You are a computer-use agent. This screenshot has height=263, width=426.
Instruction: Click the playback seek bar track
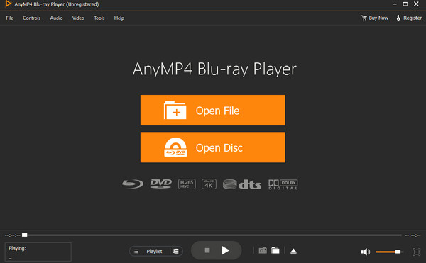click(x=212, y=235)
